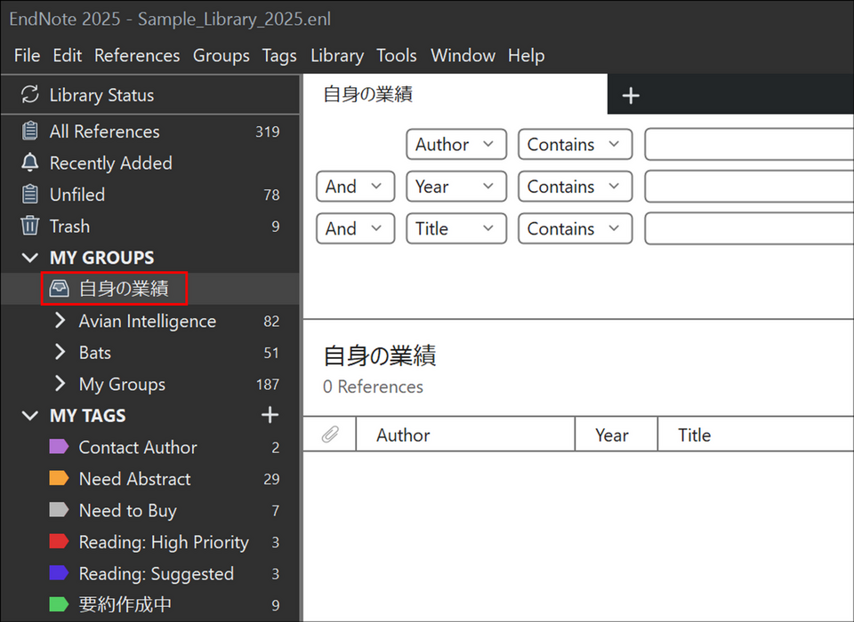Collapse the MY GROUPS section
854x622 pixels.
[30, 258]
